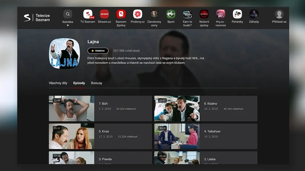Open the Pohádky channel icon
305x171 pixels.
(x=237, y=14)
